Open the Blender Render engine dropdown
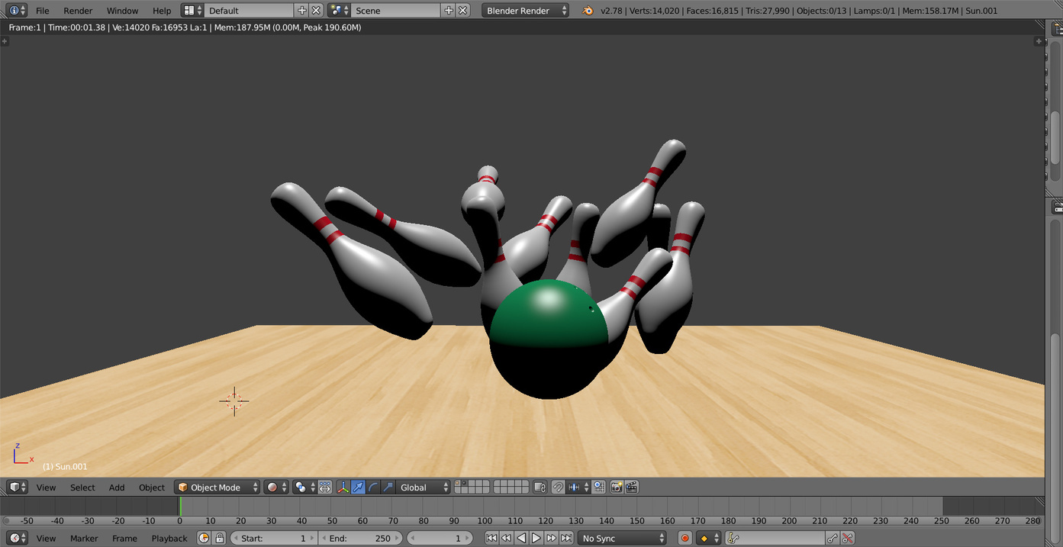Viewport: 1063px width, 547px height. [526, 11]
